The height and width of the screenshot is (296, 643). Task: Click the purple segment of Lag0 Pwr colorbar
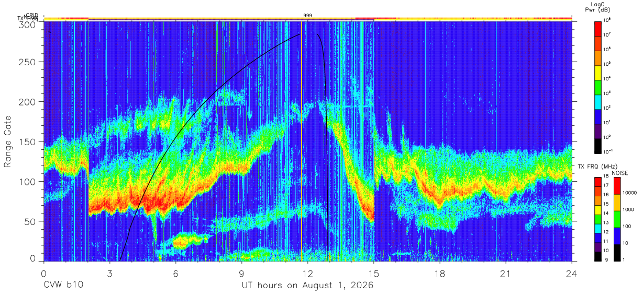pos(598,130)
